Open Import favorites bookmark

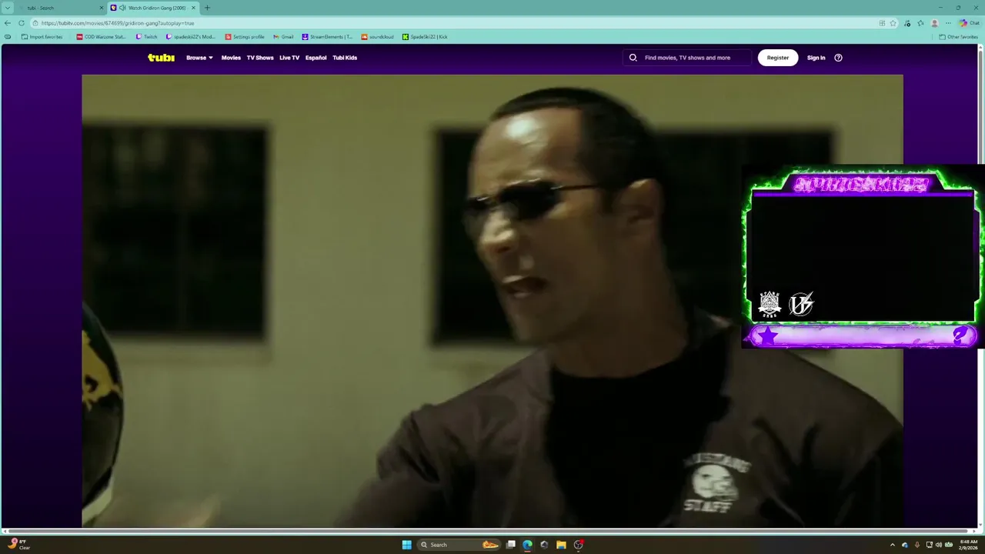click(42, 37)
